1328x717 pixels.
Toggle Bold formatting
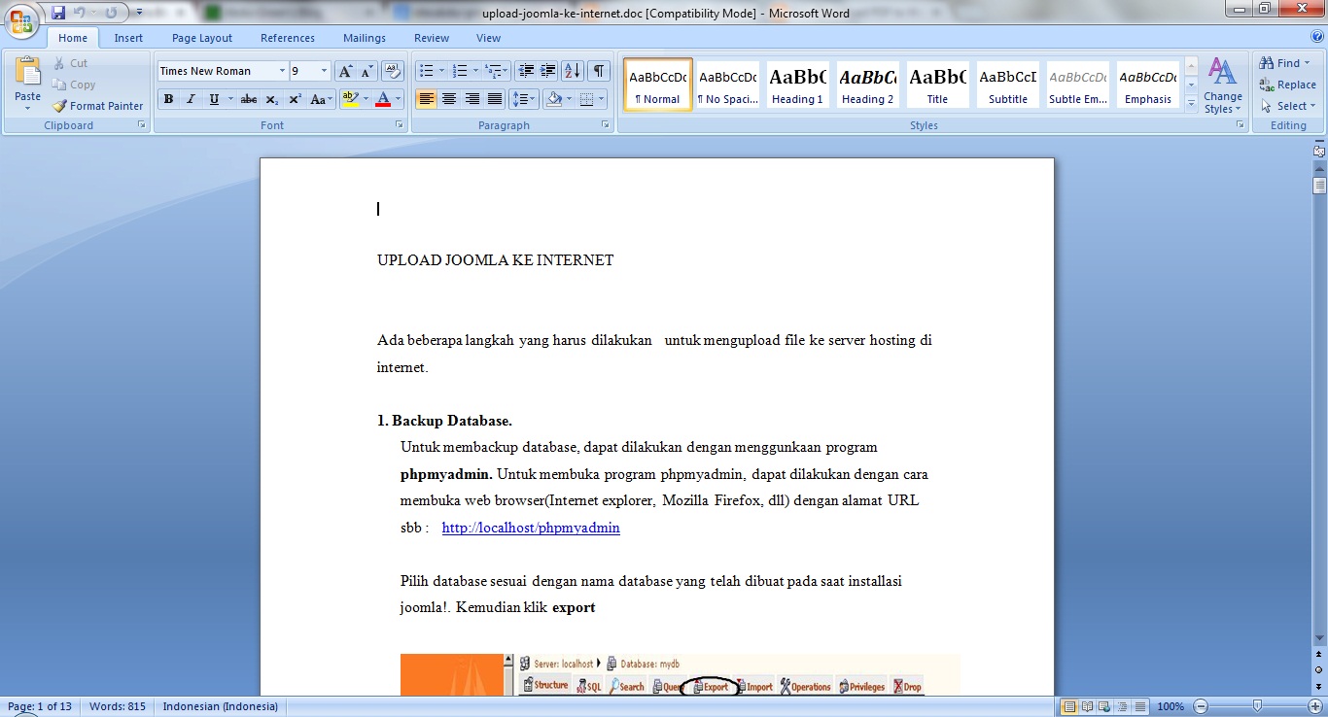tap(168, 99)
